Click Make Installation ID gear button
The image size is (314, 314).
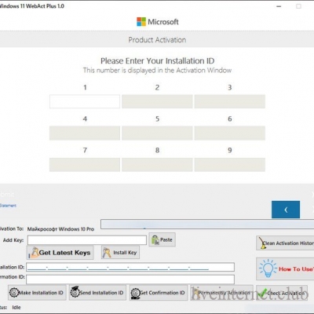click(37, 293)
